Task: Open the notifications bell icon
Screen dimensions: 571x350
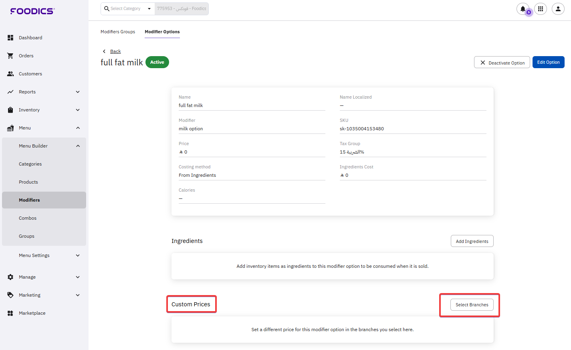Action: pos(523,9)
